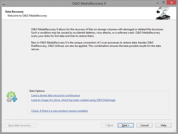Click the resize grip at window corner
Image resolution: width=178 pixels, height=134 pixels.
[x=175, y=131]
